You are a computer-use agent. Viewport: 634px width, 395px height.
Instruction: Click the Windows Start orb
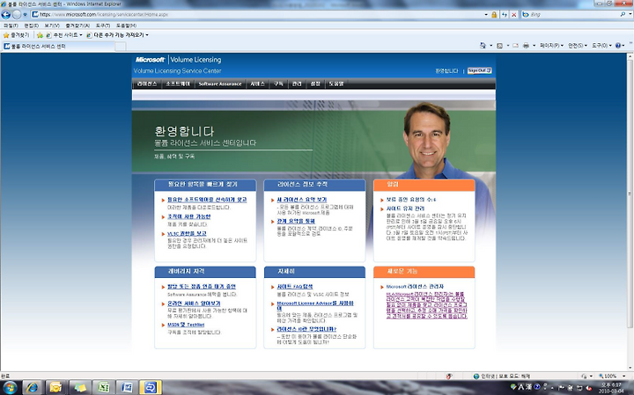coord(10,387)
